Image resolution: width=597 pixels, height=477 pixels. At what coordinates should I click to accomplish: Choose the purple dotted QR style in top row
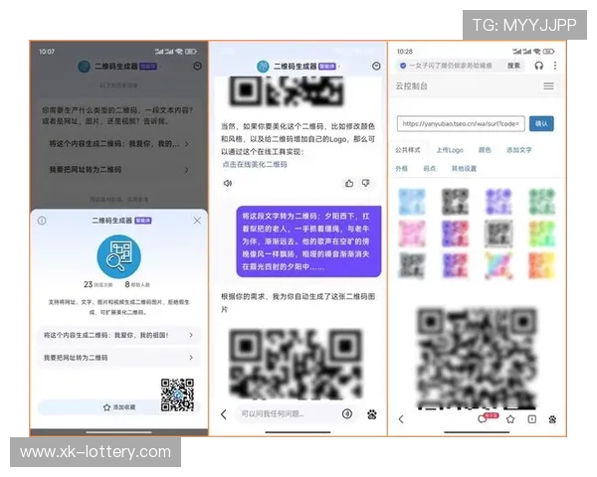point(498,202)
